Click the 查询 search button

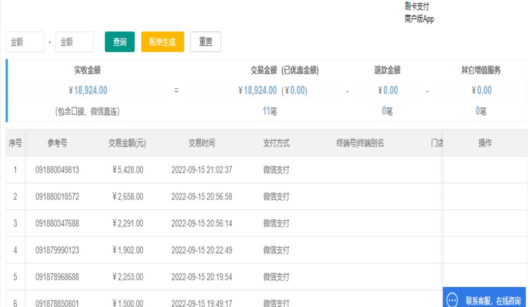(x=119, y=42)
